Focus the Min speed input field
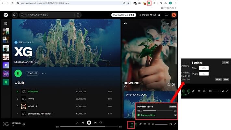The width and height of the screenshot is (231, 130). coord(204,68)
